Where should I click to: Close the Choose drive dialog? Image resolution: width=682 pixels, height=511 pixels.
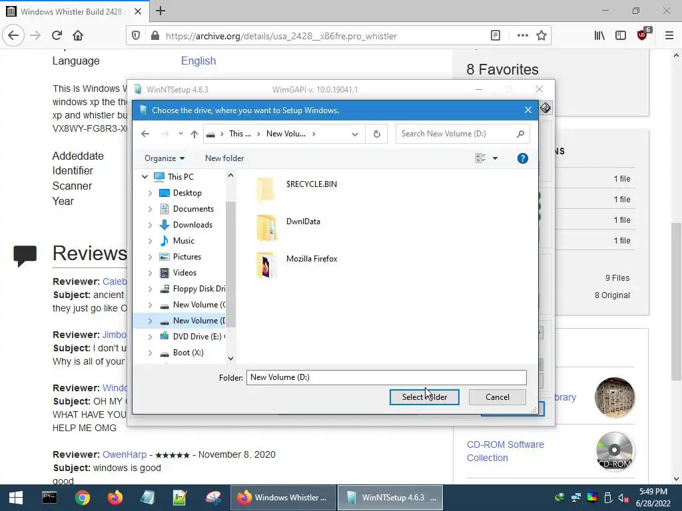pos(528,110)
